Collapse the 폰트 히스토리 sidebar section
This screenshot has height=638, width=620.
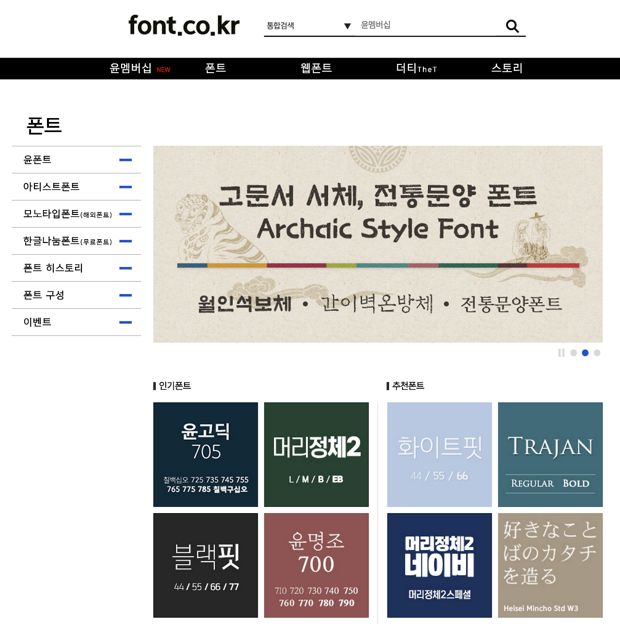[125, 268]
